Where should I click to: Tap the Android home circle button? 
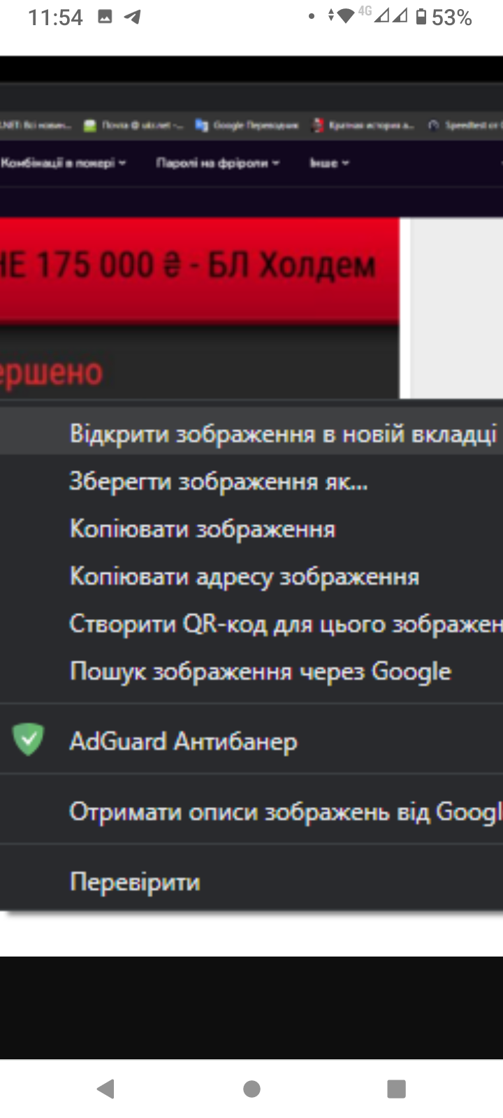(x=251, y=1089)
